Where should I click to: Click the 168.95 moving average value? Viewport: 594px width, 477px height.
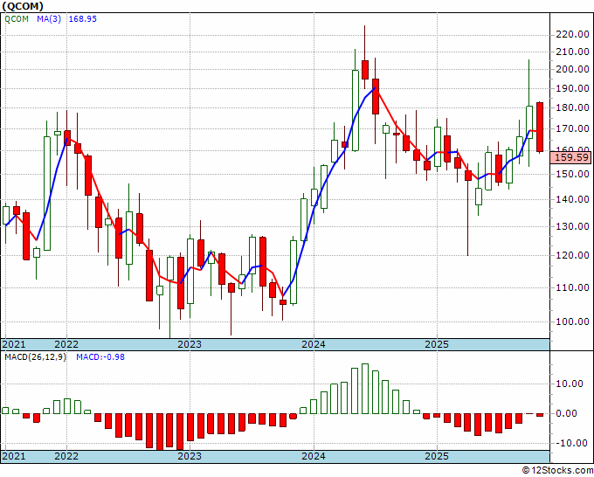coord(83,18)
